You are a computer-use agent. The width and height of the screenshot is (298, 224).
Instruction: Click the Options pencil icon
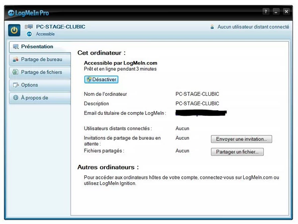point(15,85)
